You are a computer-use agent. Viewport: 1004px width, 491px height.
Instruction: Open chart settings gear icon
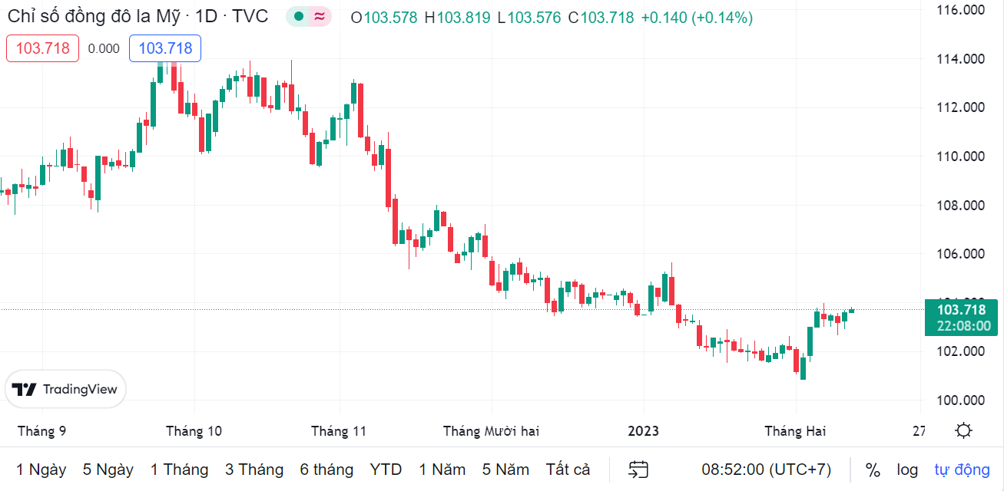pos(963,430)
